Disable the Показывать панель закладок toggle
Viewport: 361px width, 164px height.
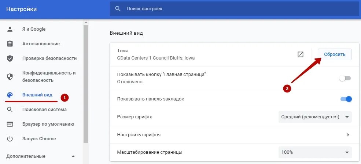pos(346,99)
